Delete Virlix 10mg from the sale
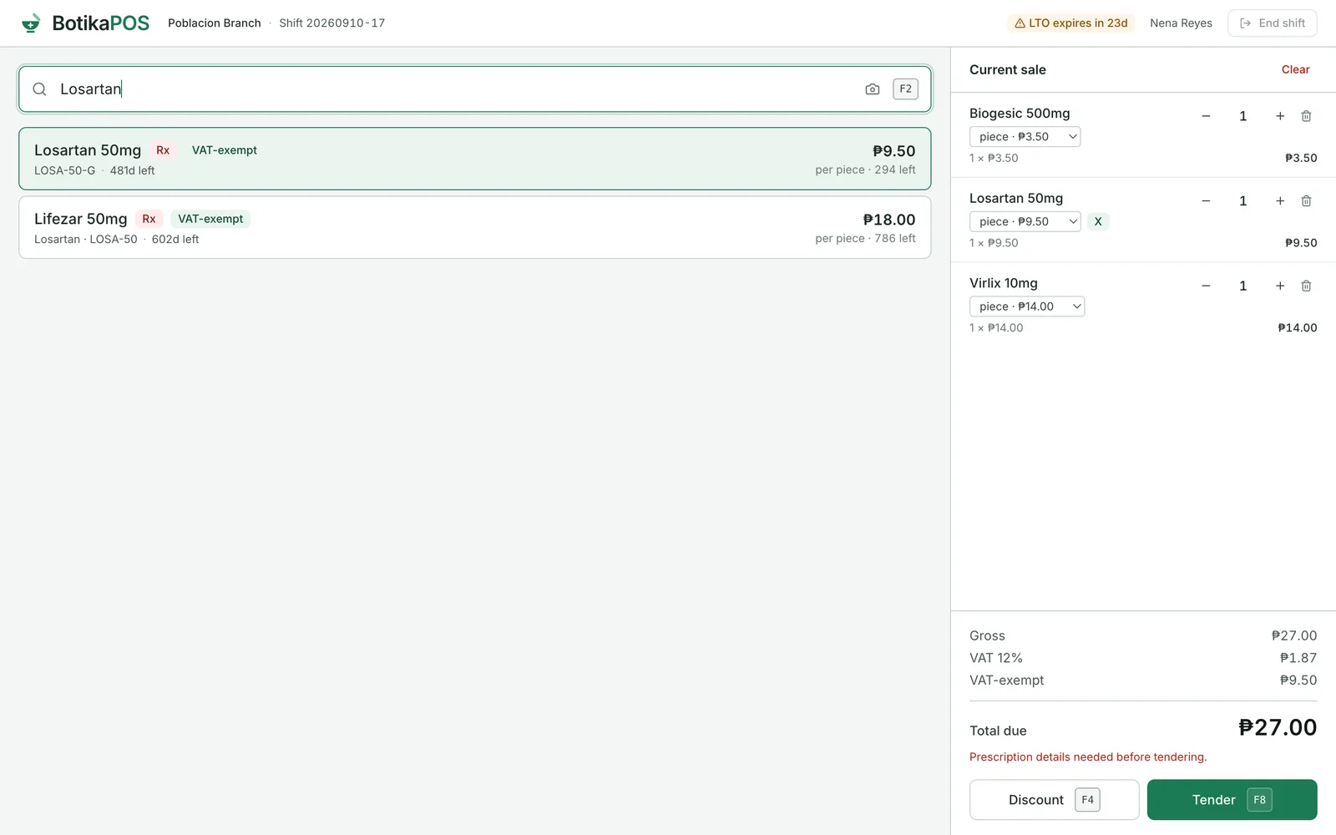 click(1306, 286)
